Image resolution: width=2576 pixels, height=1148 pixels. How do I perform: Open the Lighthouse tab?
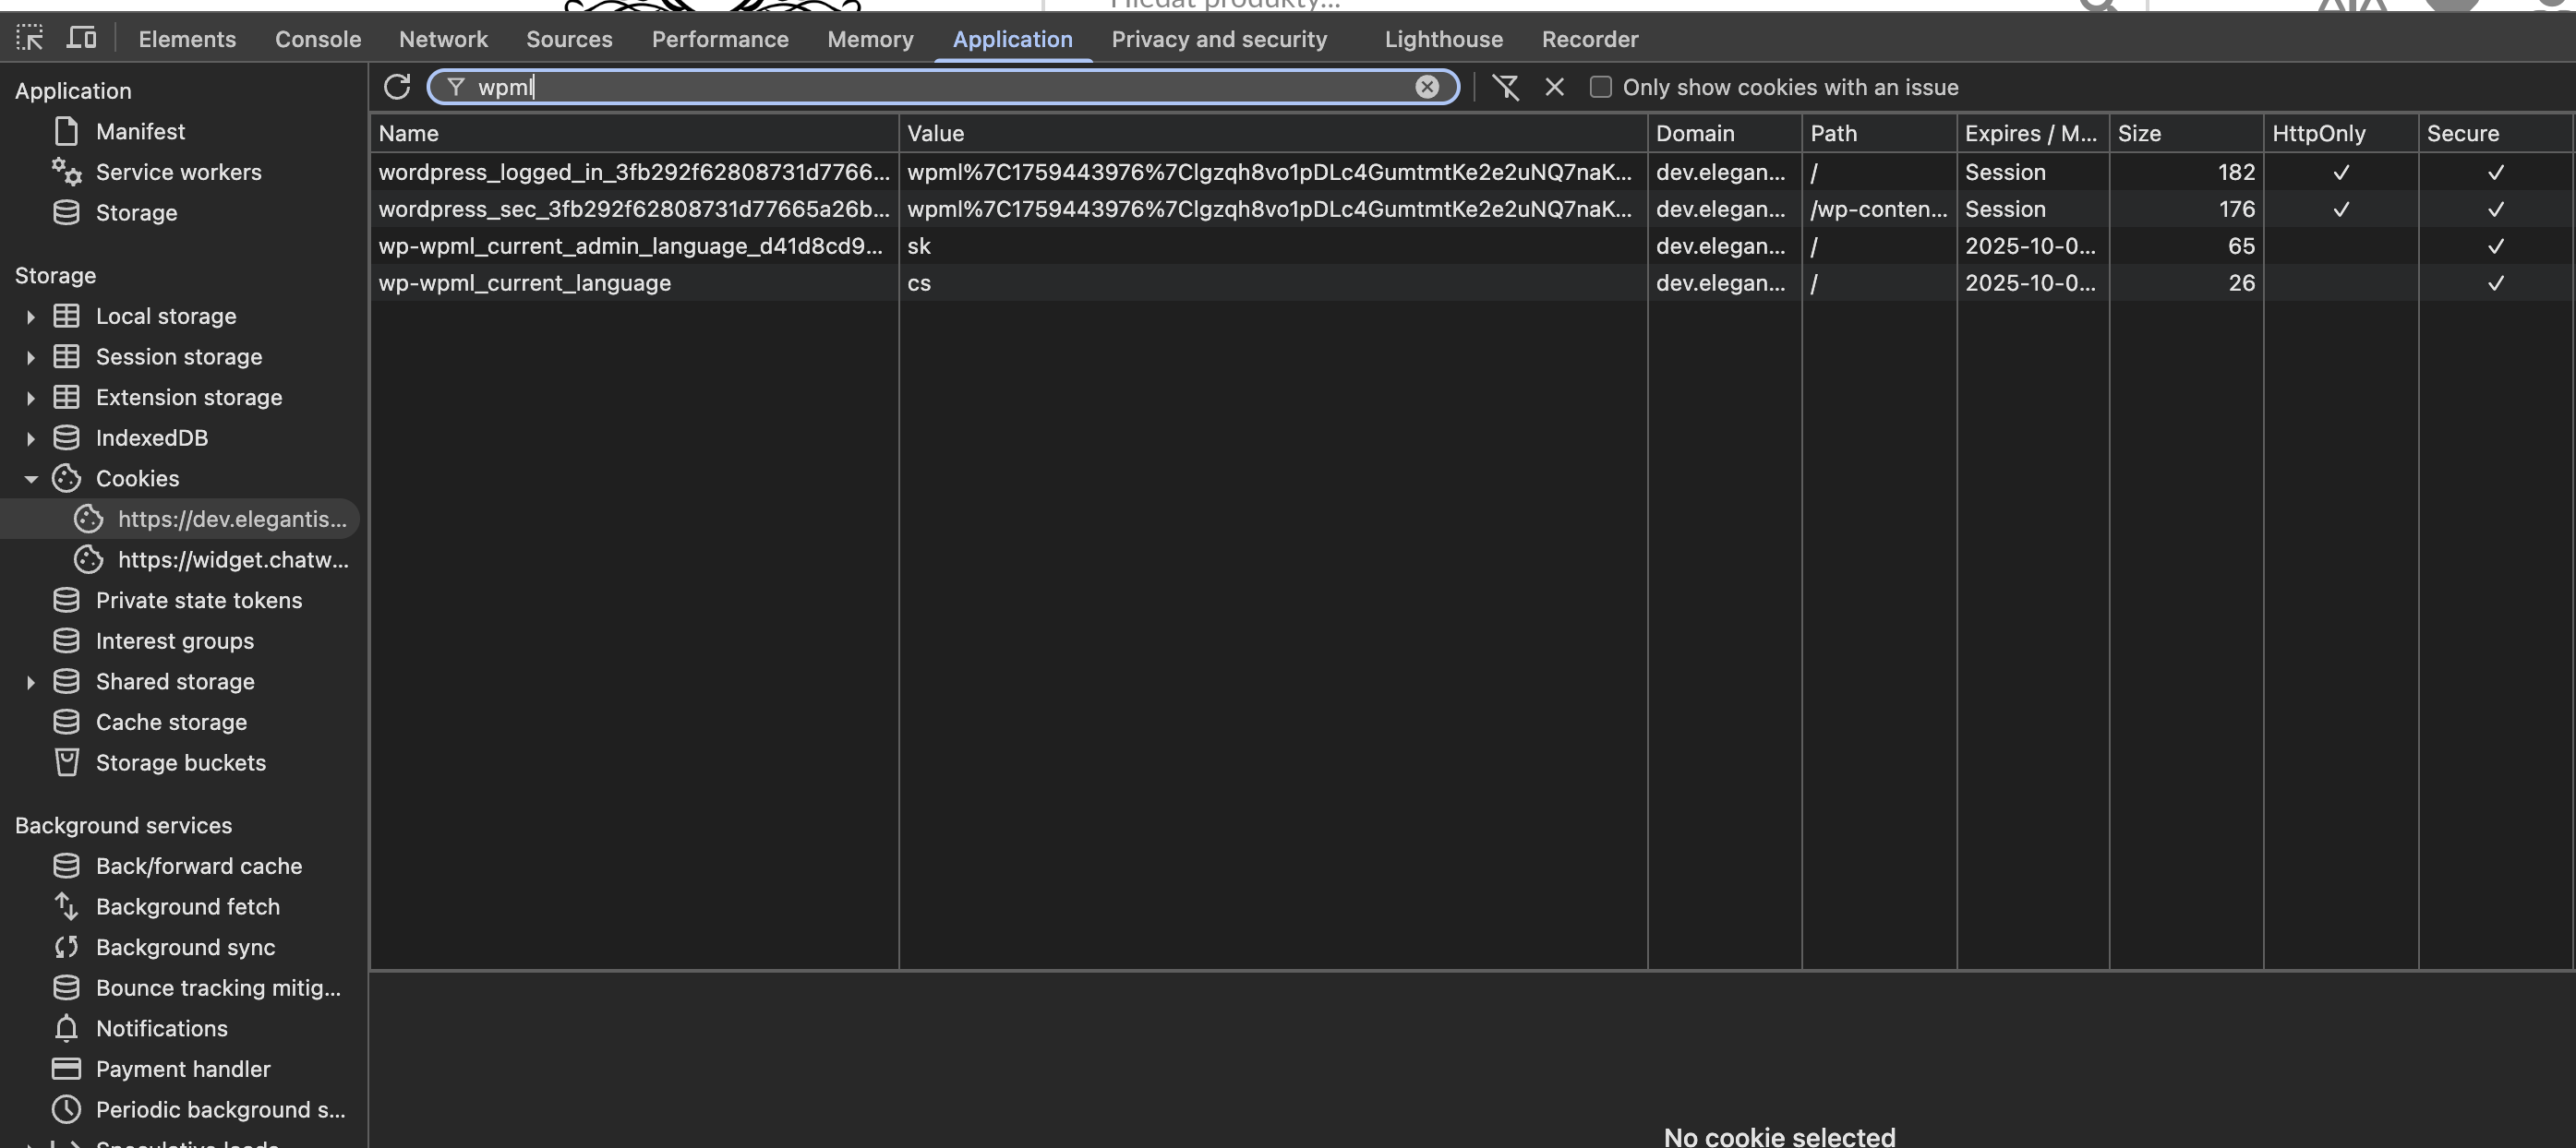1443,39
